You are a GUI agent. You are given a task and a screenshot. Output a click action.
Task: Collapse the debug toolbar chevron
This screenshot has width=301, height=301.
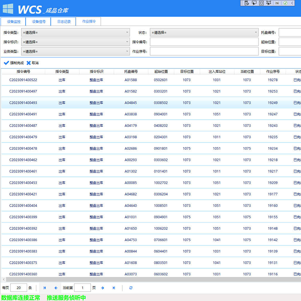point(293,3)
